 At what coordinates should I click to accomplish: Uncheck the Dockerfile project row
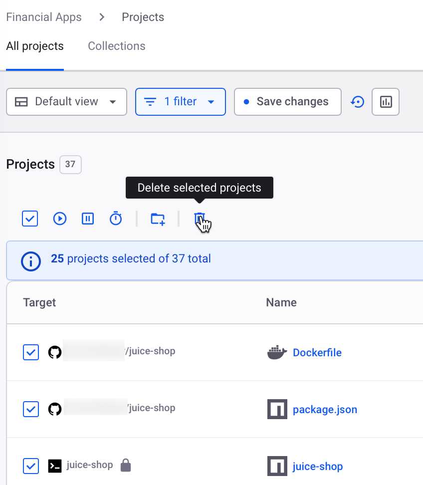pos(30,352)
